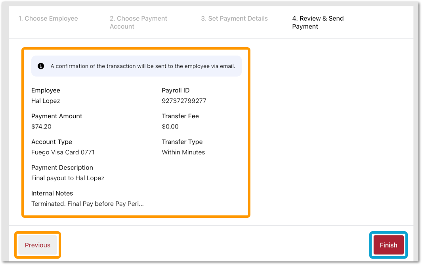Click the Transfer Fee label

tap(180, 116)
